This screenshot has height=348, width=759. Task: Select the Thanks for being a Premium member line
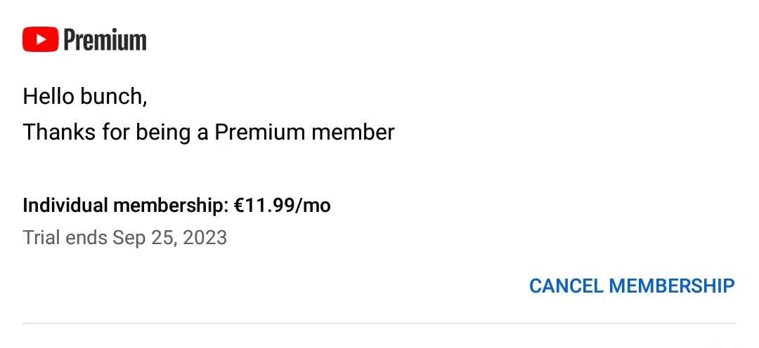(209, 133)
